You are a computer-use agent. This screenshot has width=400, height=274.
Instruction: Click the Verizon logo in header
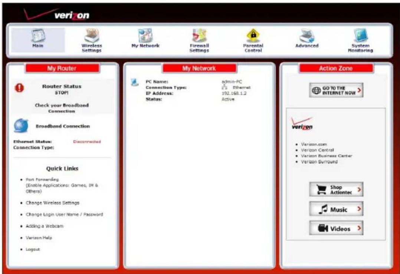[57, 14]
